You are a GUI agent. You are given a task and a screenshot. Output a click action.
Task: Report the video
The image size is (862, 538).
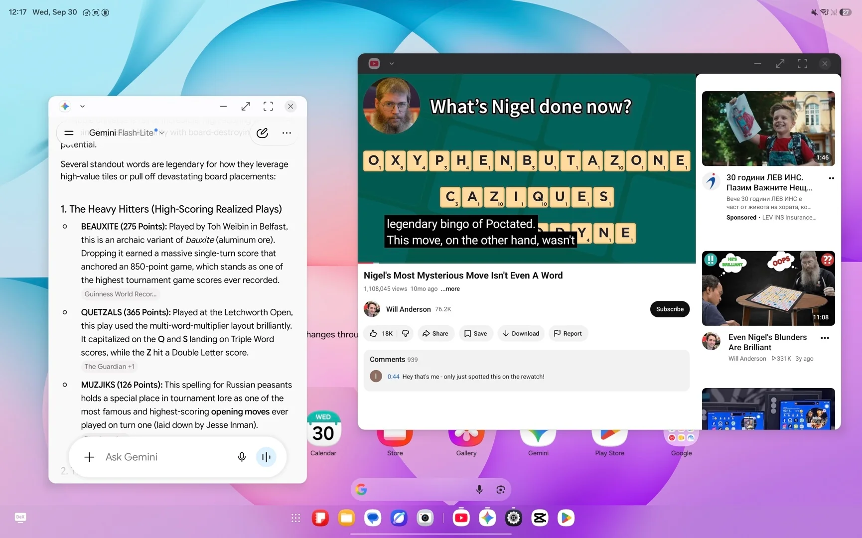tap(568, 334)
